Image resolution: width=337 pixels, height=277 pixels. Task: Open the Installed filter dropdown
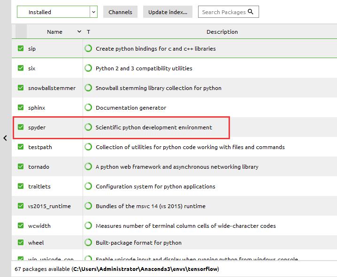tap(93, 12)
